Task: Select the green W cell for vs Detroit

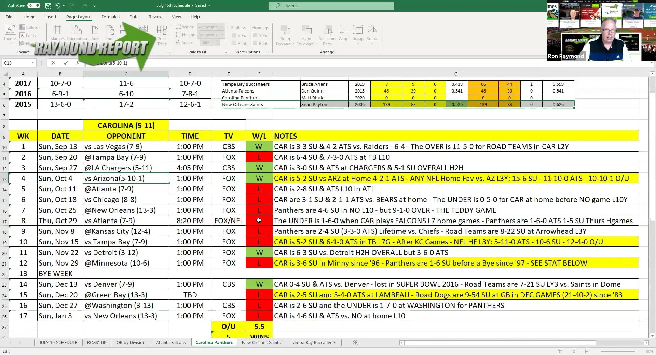Action: (x=259, y=253)
